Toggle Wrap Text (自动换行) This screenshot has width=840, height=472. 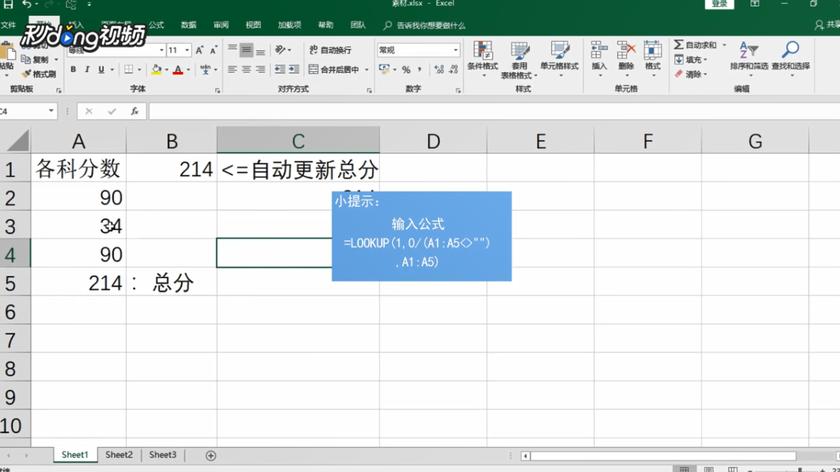330,50
